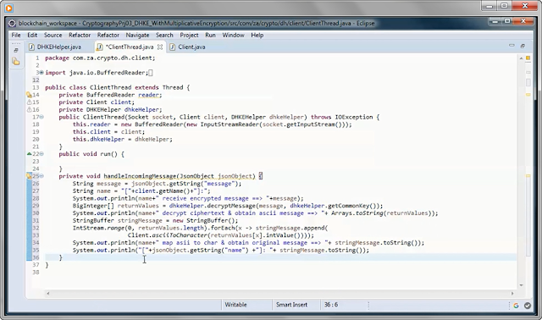Click the warning marker on line 15
This screenshot has width=542, height=320.
[x=29, y=102]
